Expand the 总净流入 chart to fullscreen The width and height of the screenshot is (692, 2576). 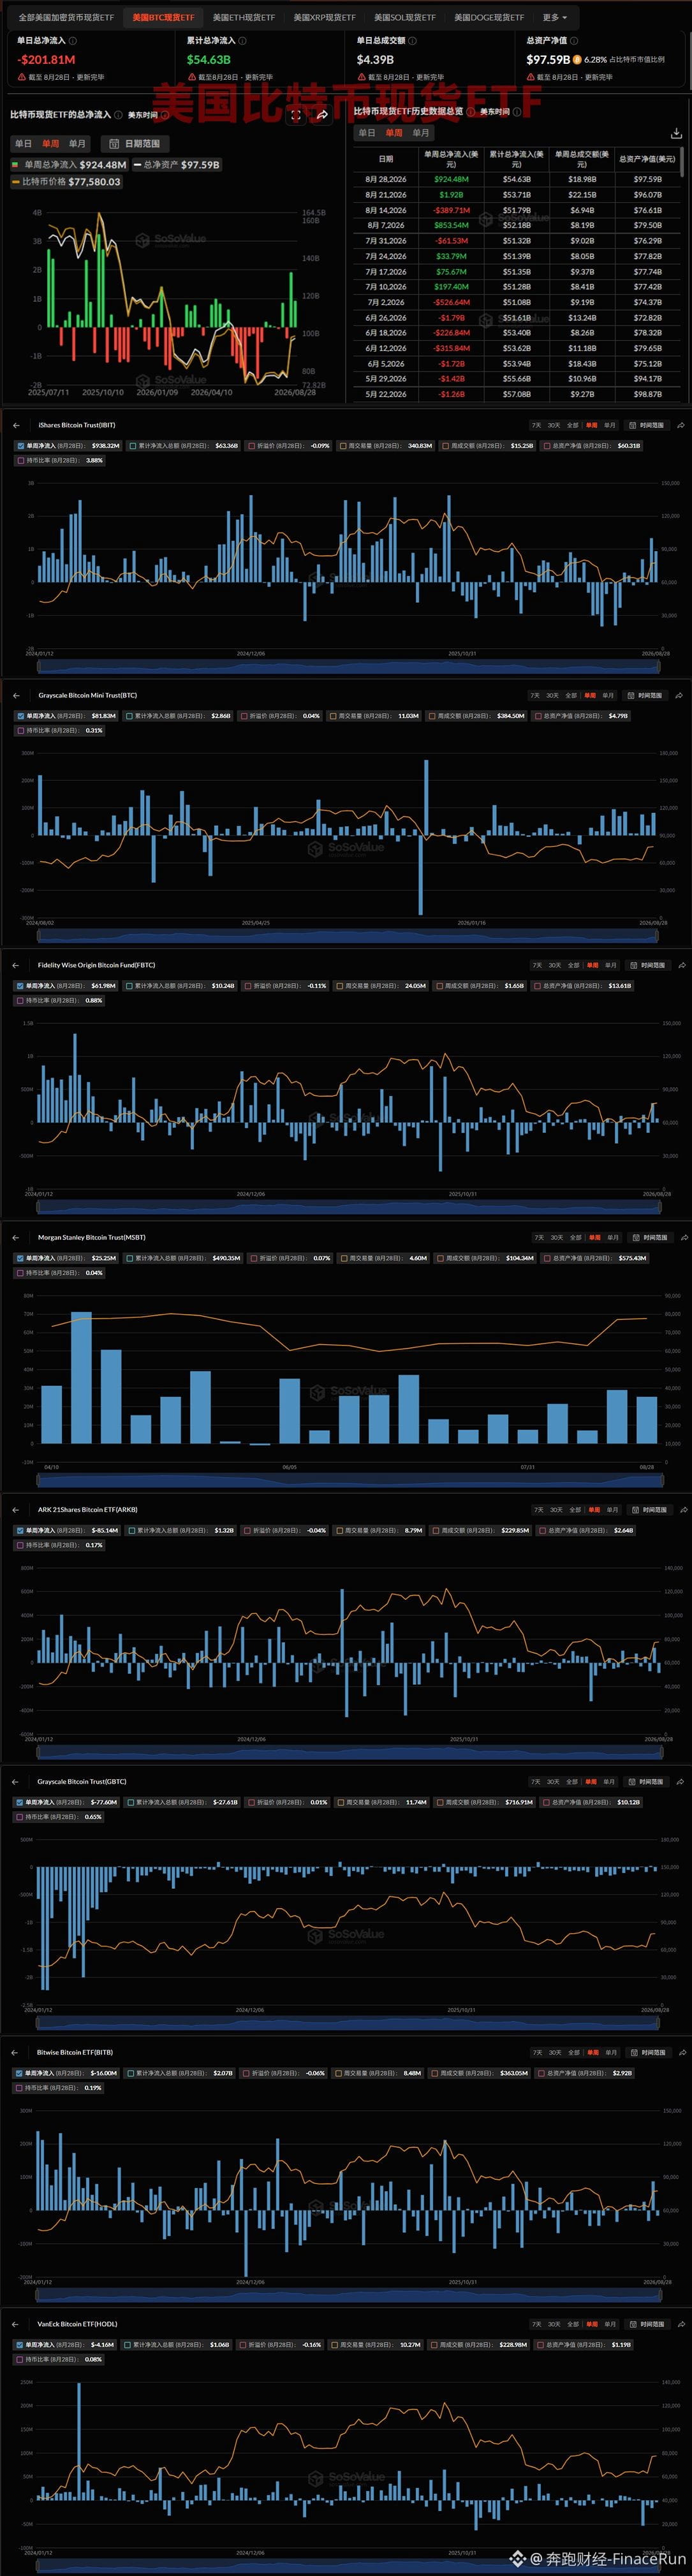(296, 115)
